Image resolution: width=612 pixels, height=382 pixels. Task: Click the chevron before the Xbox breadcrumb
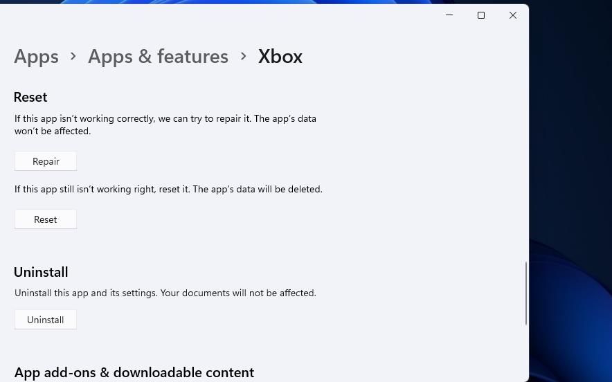tap(244, 56)
